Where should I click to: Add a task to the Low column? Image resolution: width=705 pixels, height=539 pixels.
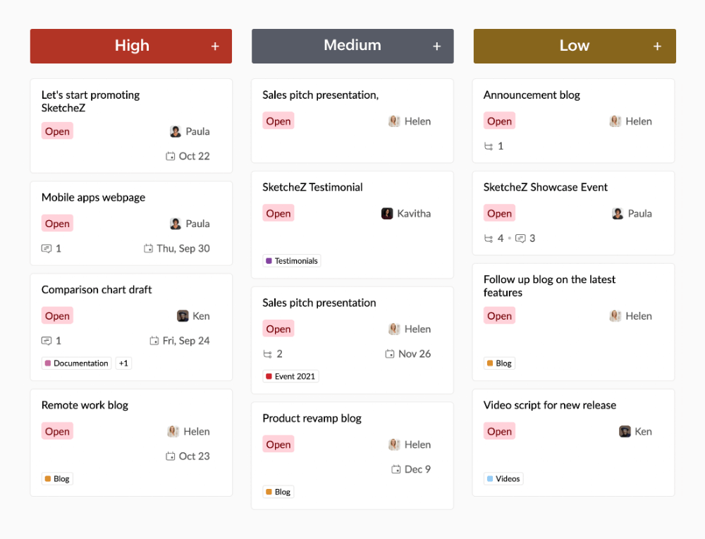[657, 45]
